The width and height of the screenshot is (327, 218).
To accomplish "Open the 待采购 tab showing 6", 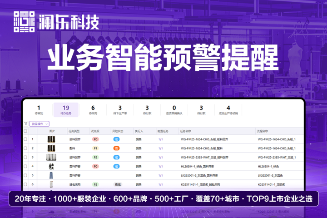I will click(93, 110).
